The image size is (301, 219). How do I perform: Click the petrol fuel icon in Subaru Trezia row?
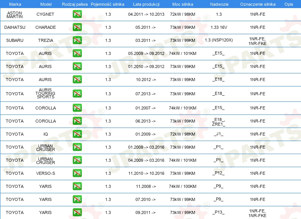click(x=77, y=40)
